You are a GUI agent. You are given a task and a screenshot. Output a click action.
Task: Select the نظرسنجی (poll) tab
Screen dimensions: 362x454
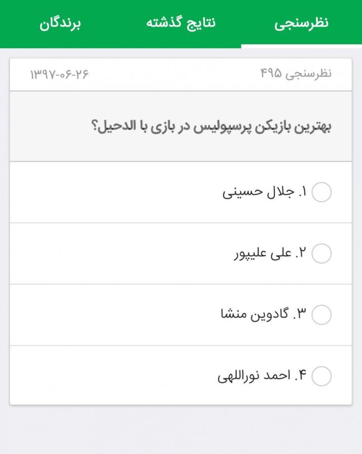tap(301, 23)
